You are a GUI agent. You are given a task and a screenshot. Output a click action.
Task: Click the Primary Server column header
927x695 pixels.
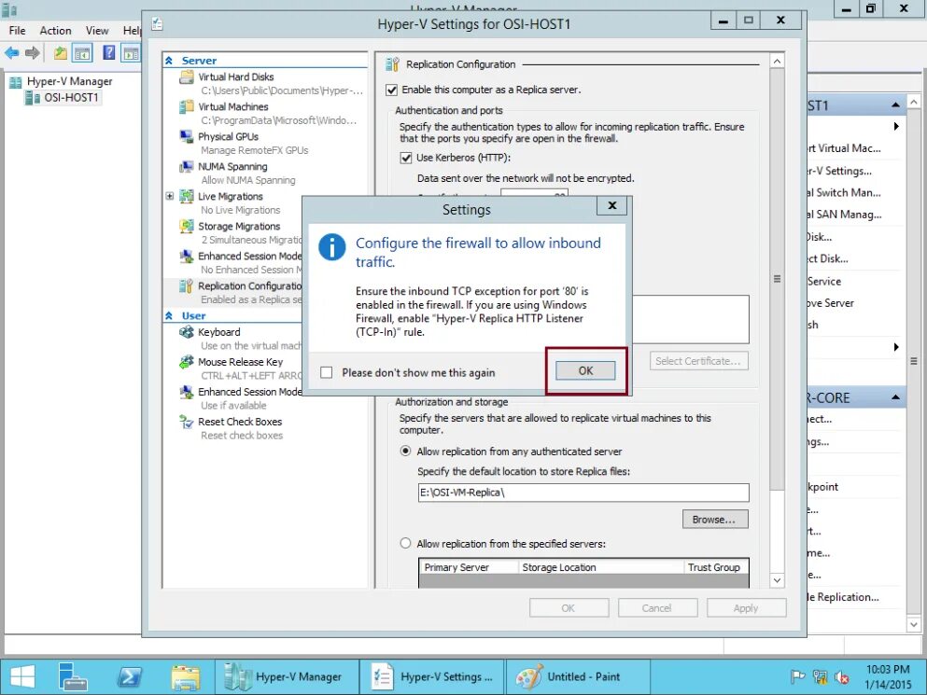(469, 567)
